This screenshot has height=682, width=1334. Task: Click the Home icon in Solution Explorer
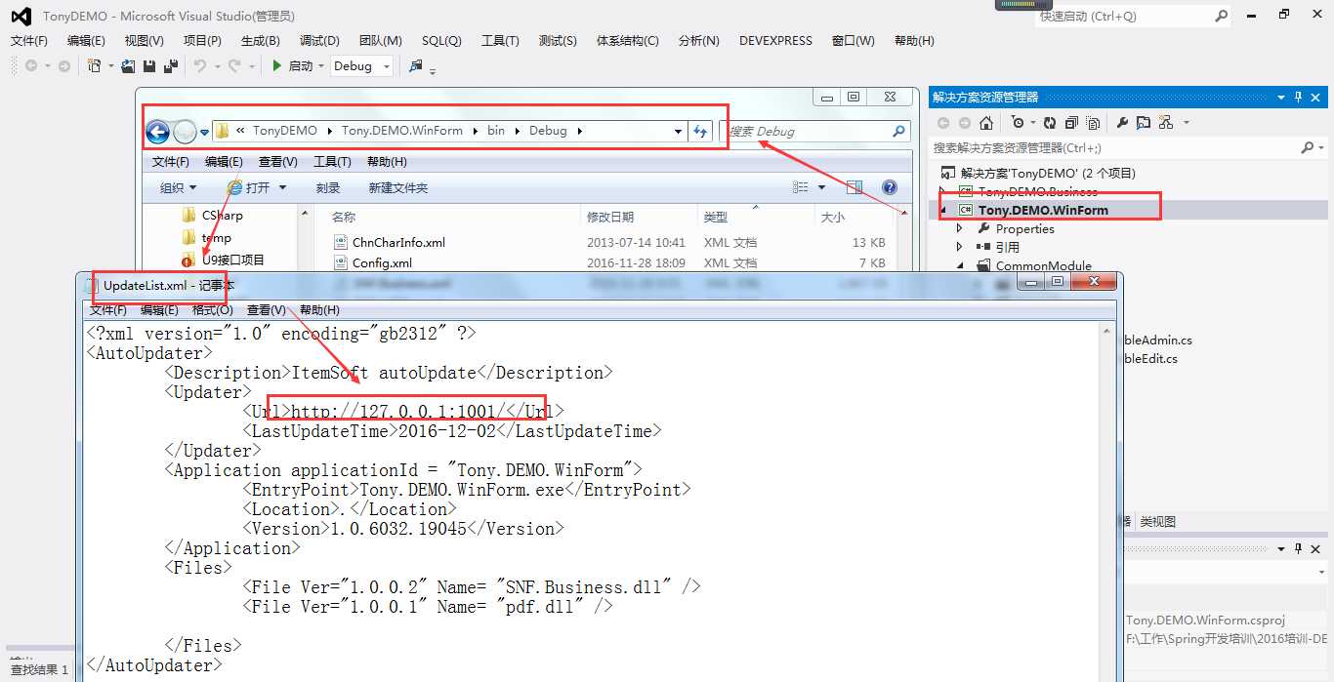click(986, 123)
